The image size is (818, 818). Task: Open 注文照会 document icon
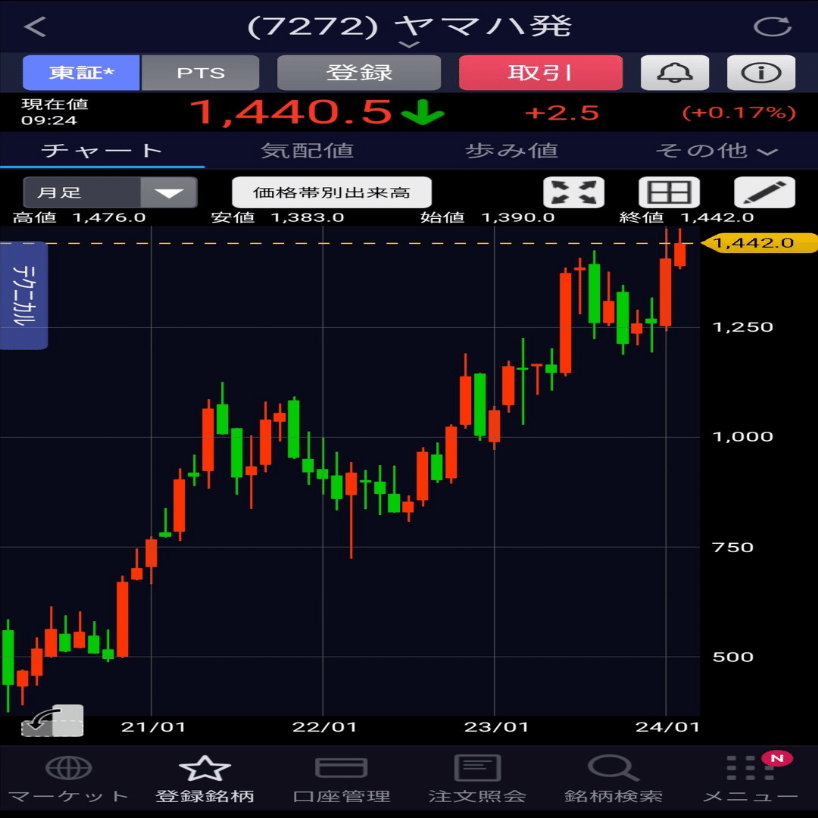tap(477, 768)
